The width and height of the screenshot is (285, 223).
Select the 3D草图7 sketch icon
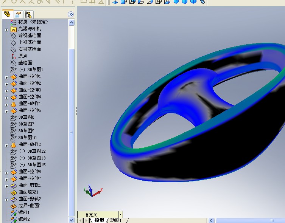[13, 124]
